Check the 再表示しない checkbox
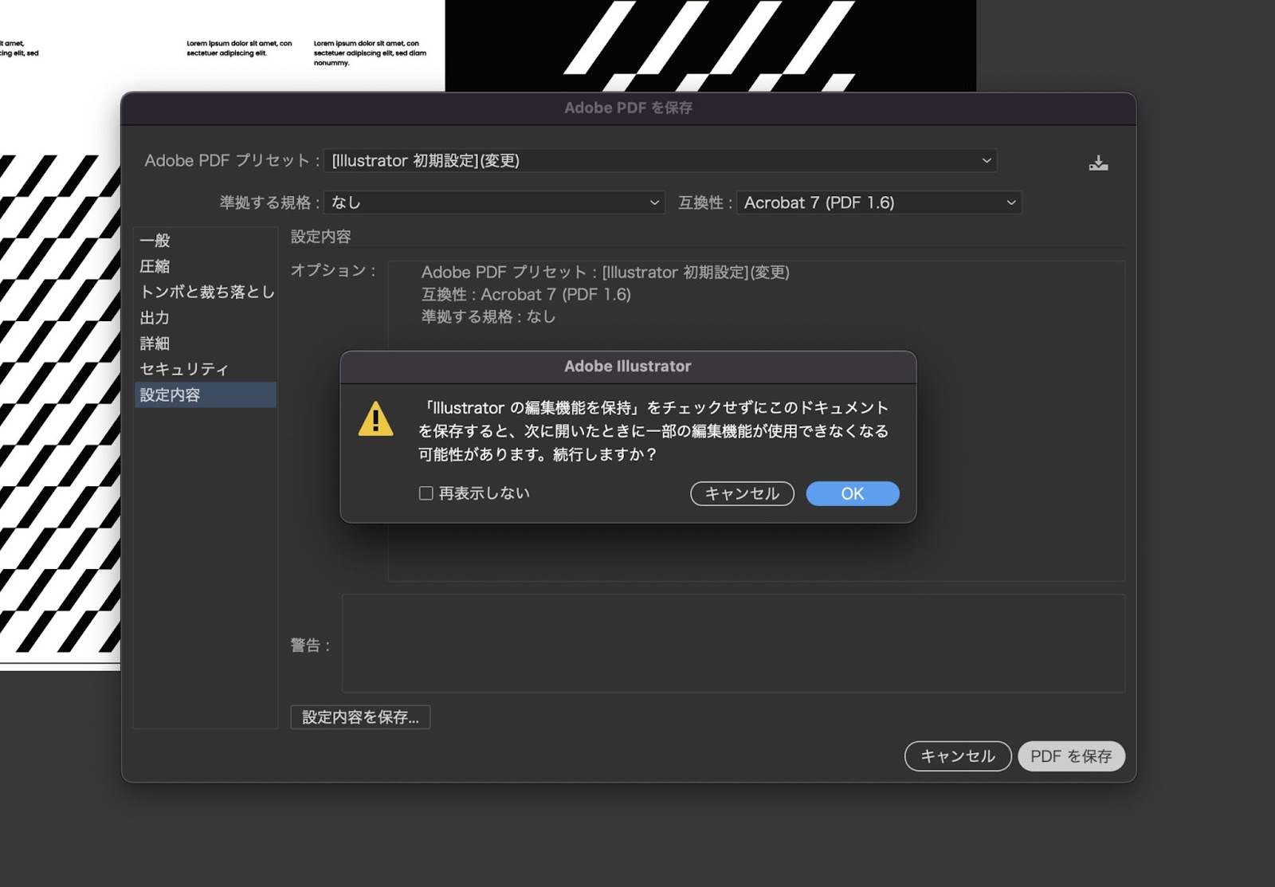This screenshot has height=887, width=1275. tap(426, 493)
